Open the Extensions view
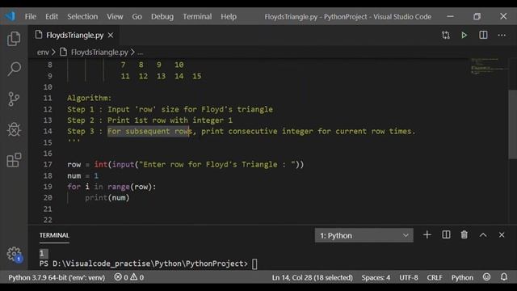The width and height of the screenshot is (517, 291). coord(14,160)
